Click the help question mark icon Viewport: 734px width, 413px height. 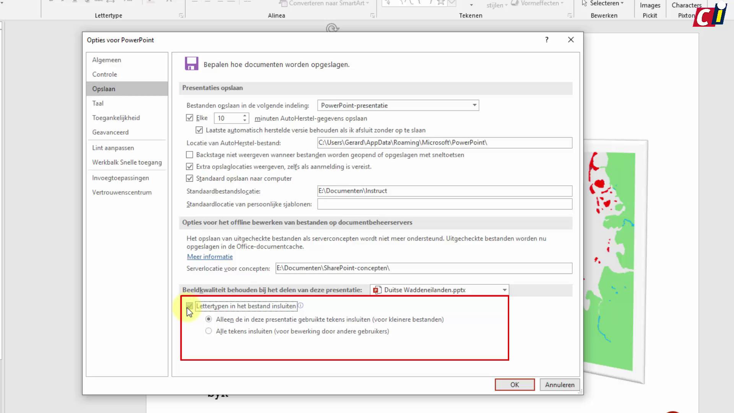(x=547, y=40)
